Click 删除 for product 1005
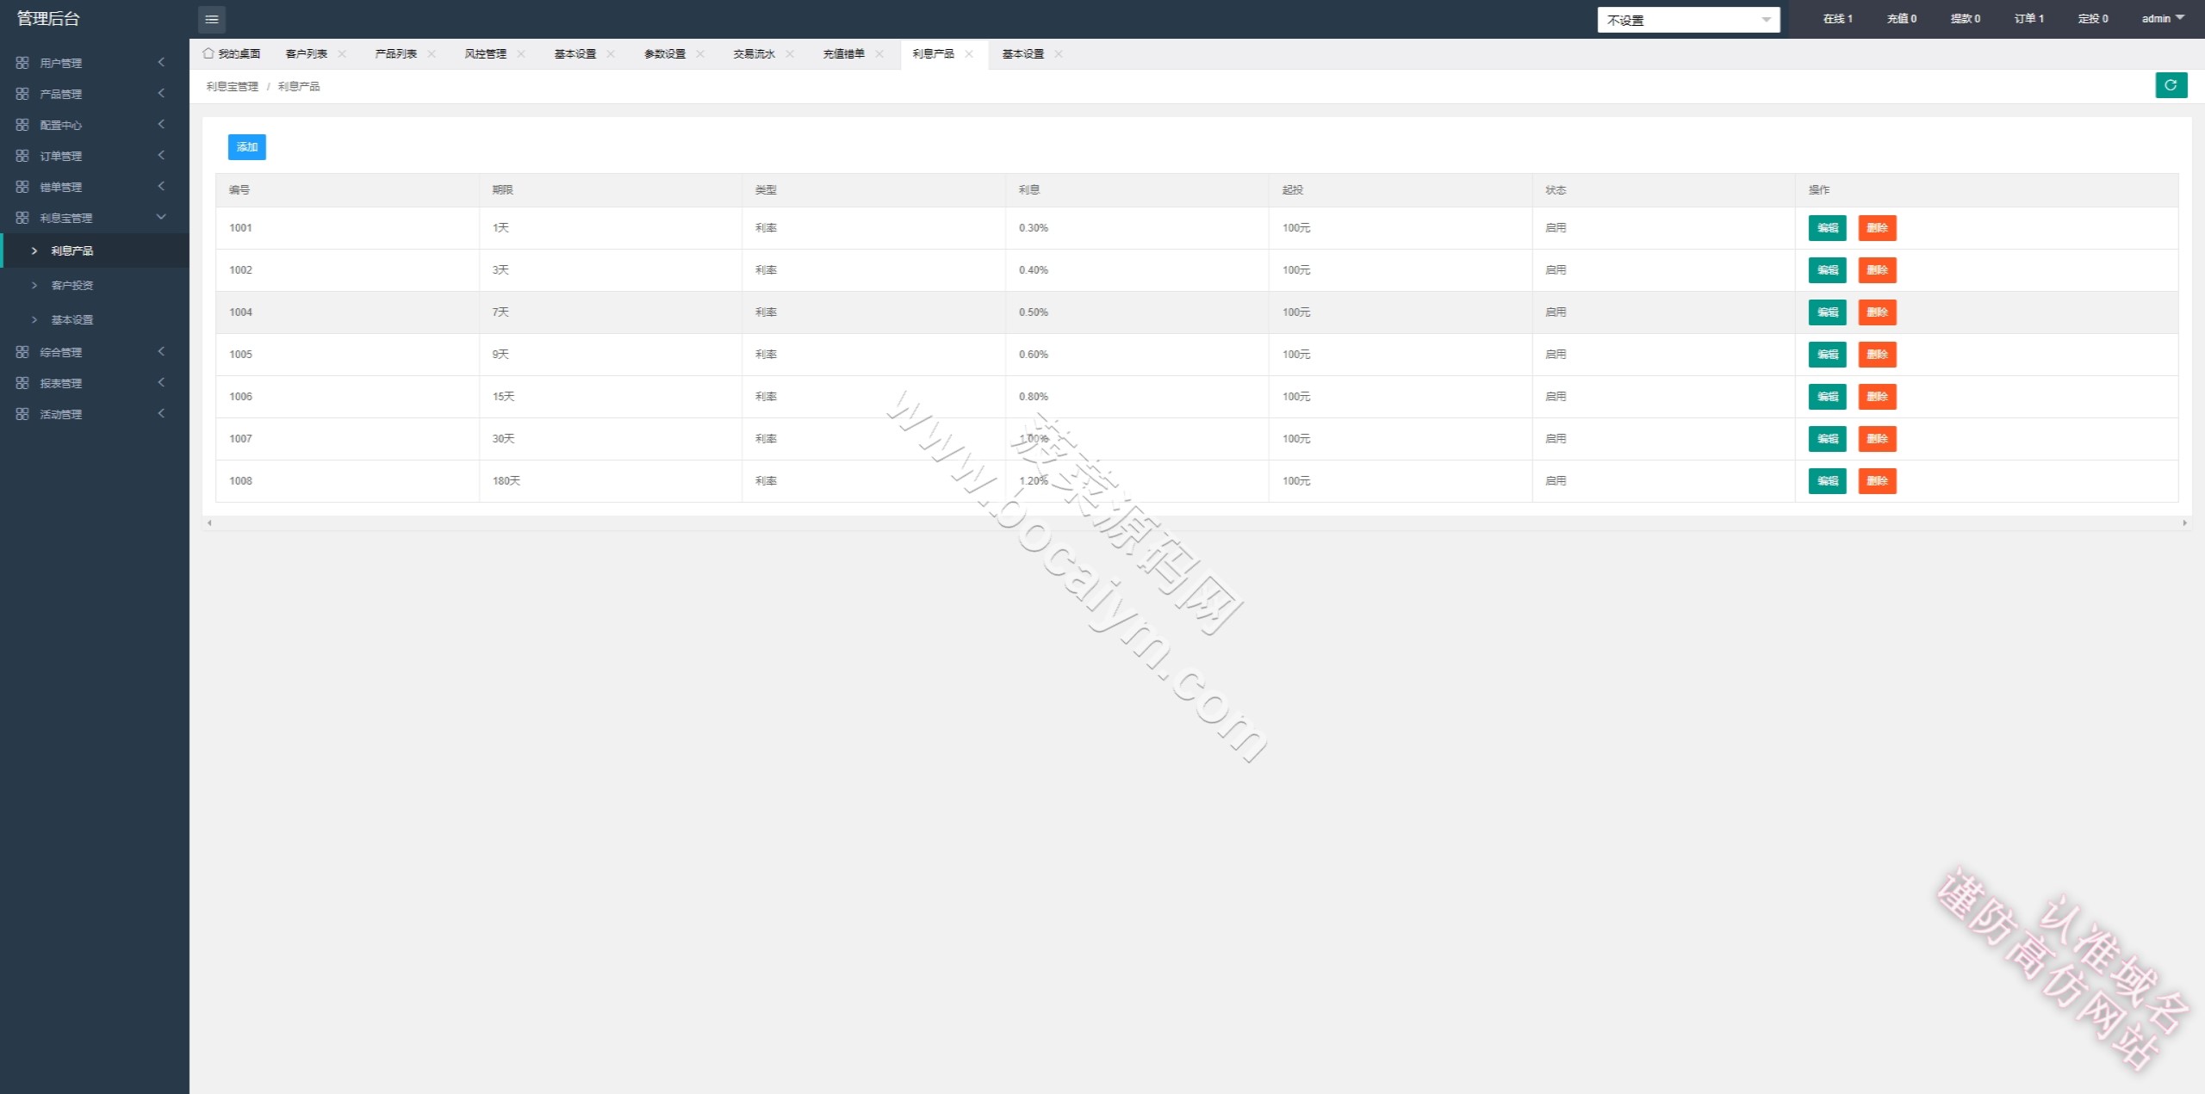 pyautogui.click(x=1878, y=355)
